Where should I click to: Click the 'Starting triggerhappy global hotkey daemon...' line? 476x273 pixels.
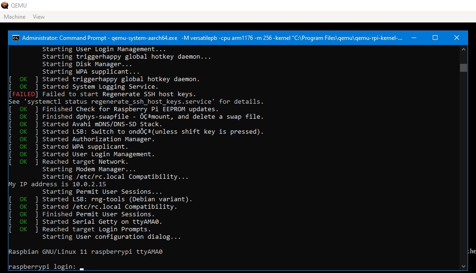(x=126, y=57)
